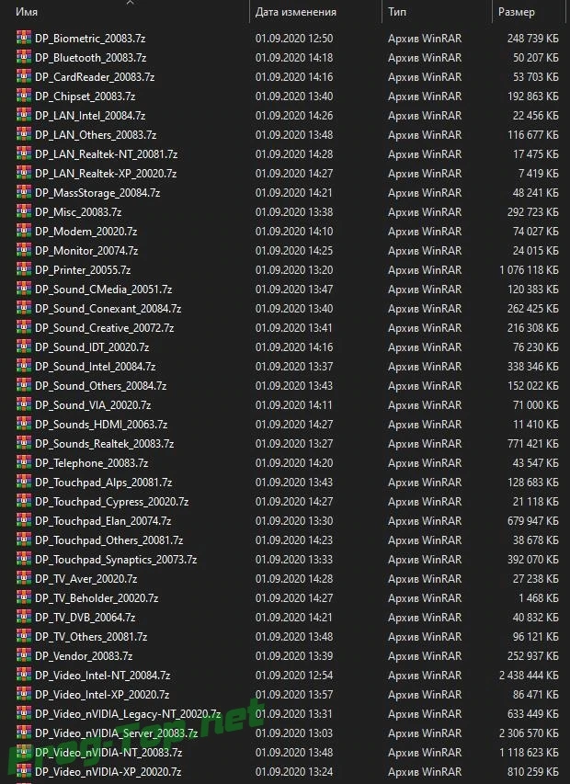Select the icon next to DP_Sound_IDT_20020.7z

24,347
